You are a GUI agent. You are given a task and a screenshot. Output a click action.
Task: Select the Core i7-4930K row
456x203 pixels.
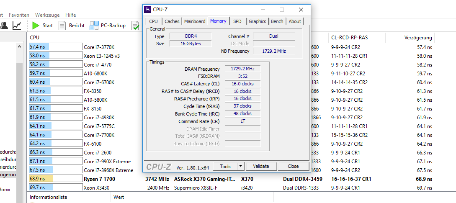[x=232, y=118]
